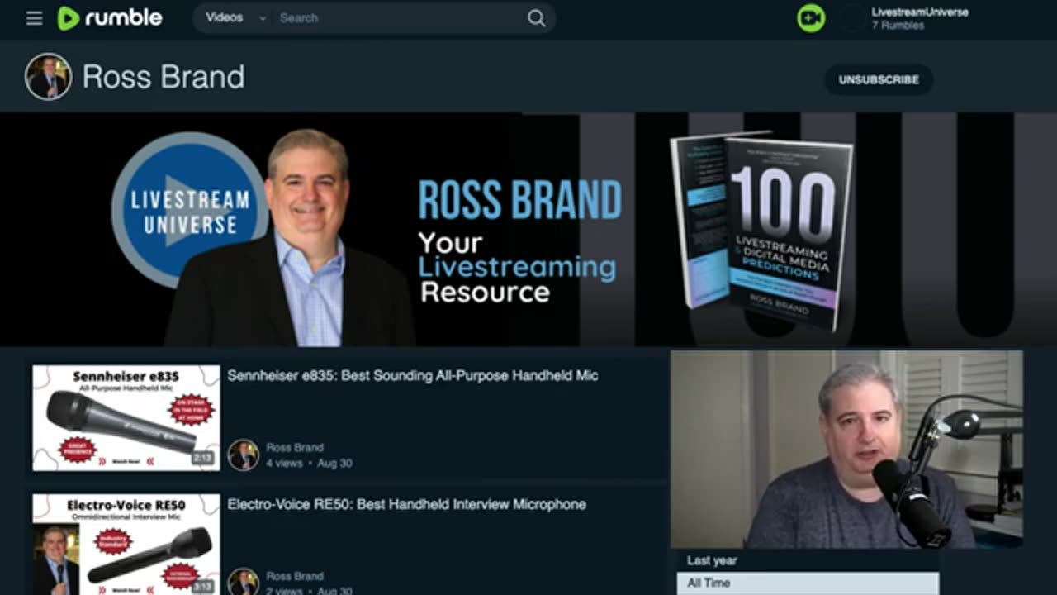Image resolution: width=1057 pixels, height=595 pixels.
Task: Click '4 views' text on Sennheiser video
Action: [x=284, y=464]
